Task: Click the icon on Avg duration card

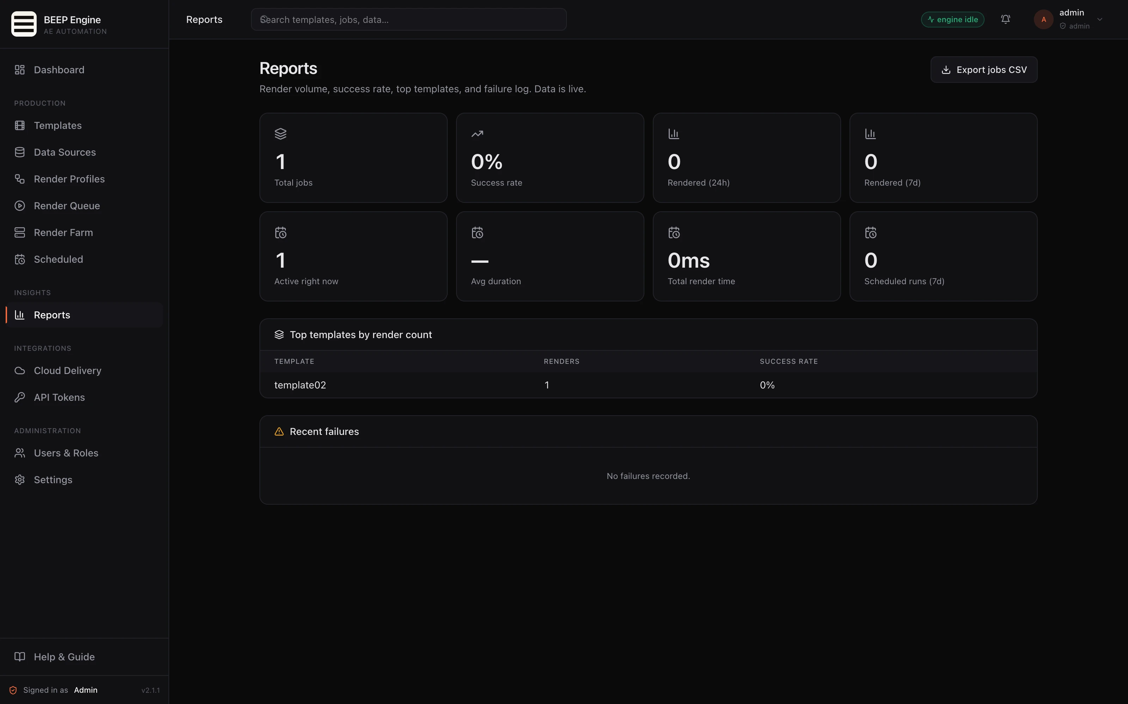Action: pos(477,232)
